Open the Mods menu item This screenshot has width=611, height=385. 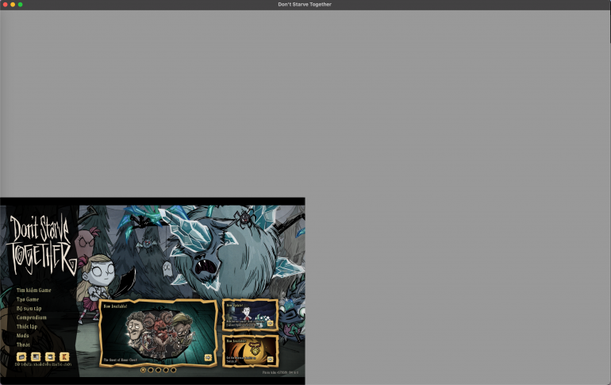click(22, 335)
